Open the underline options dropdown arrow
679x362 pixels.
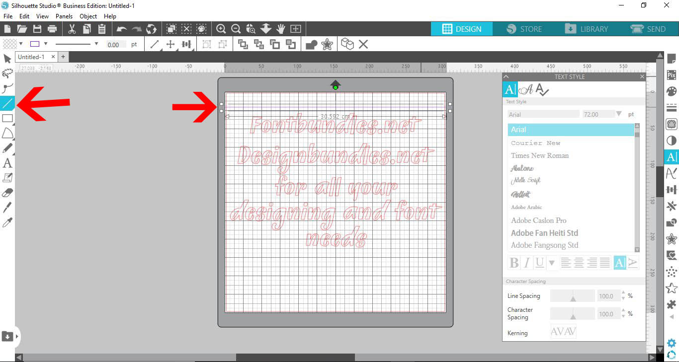[x=552, y=263]
